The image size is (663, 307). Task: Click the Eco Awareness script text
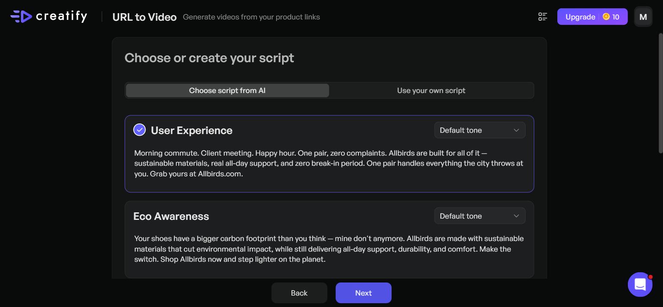coord(329,249)
